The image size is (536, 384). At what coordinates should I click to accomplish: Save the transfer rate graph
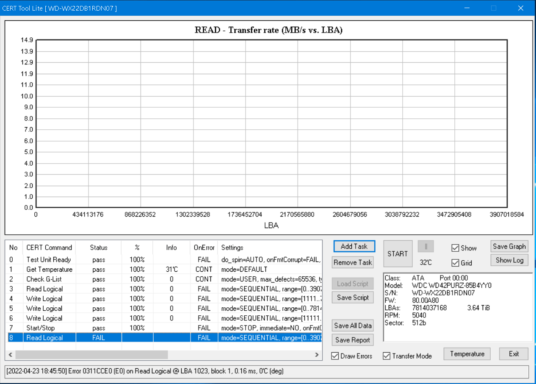pos(509,246)
